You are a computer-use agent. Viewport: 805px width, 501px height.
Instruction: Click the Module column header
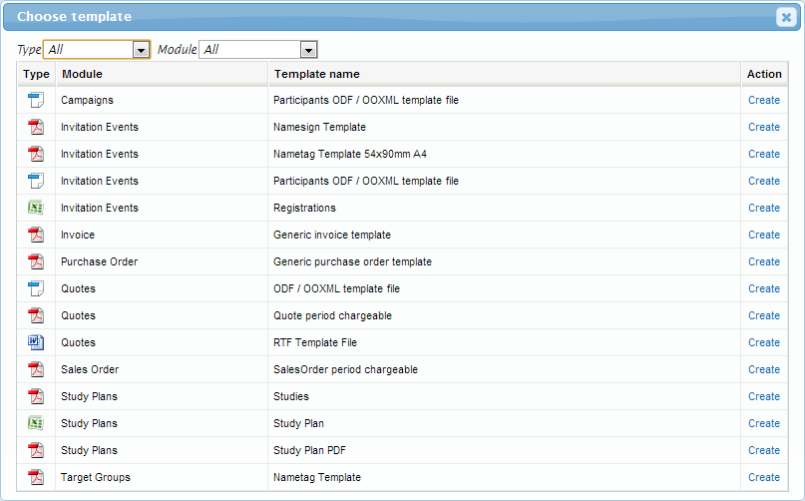pos(162,74)
